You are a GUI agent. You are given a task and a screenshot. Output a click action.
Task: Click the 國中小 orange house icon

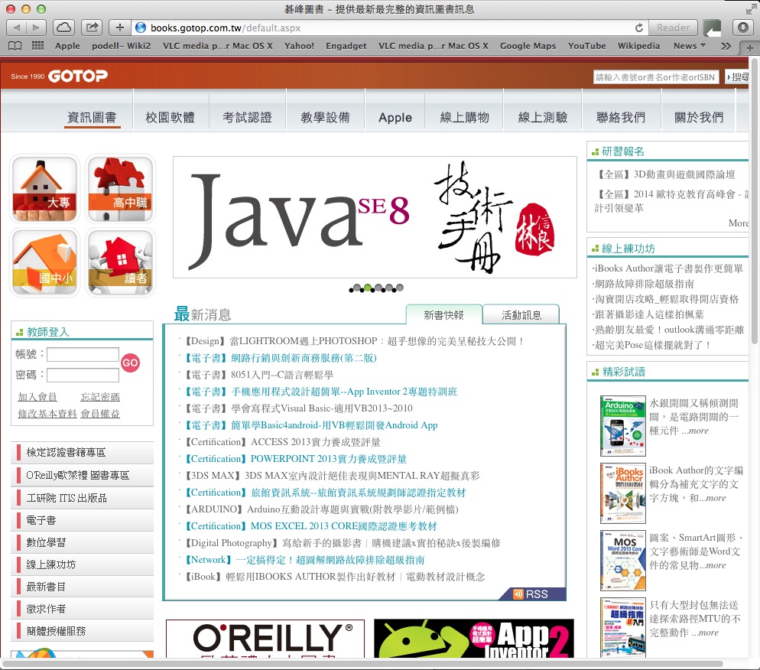(x=44, y=262)
